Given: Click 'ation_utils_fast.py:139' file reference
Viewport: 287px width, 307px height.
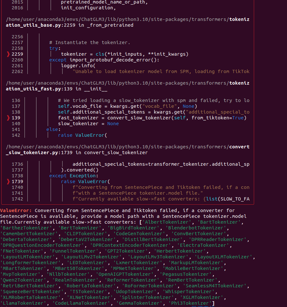Looking at the screenshot, I should tap(39, 89).
